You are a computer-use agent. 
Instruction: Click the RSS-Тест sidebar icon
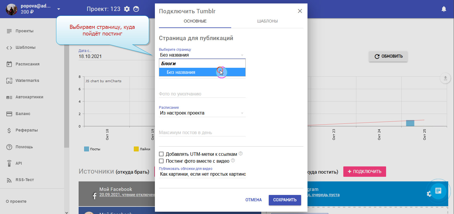(9, 180)
